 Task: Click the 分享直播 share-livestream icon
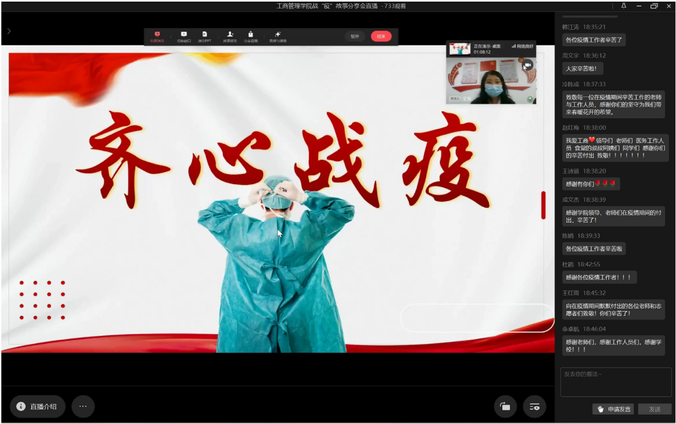pyautogui.click(x=251, y=36)
